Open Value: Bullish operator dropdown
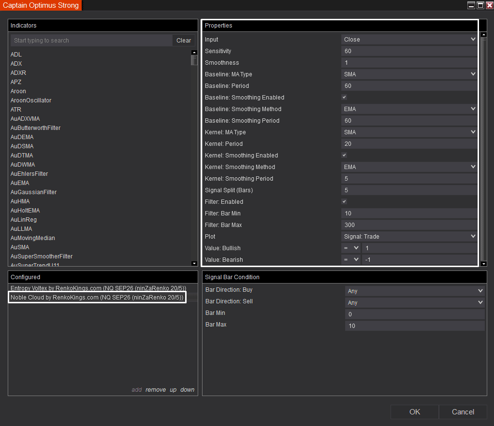This screenshot has height=426, width=494. click(351, 248)
